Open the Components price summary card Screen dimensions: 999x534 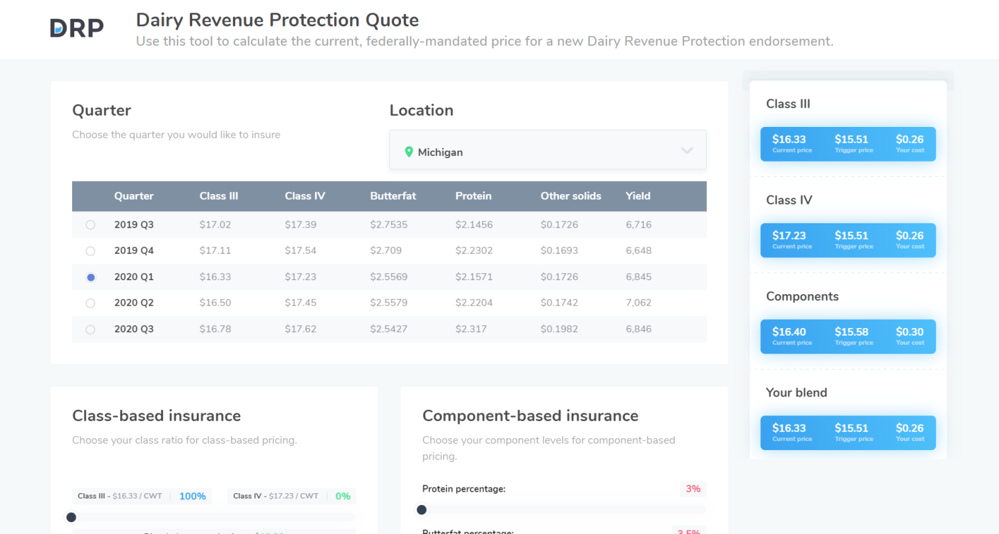coord(848,336)
